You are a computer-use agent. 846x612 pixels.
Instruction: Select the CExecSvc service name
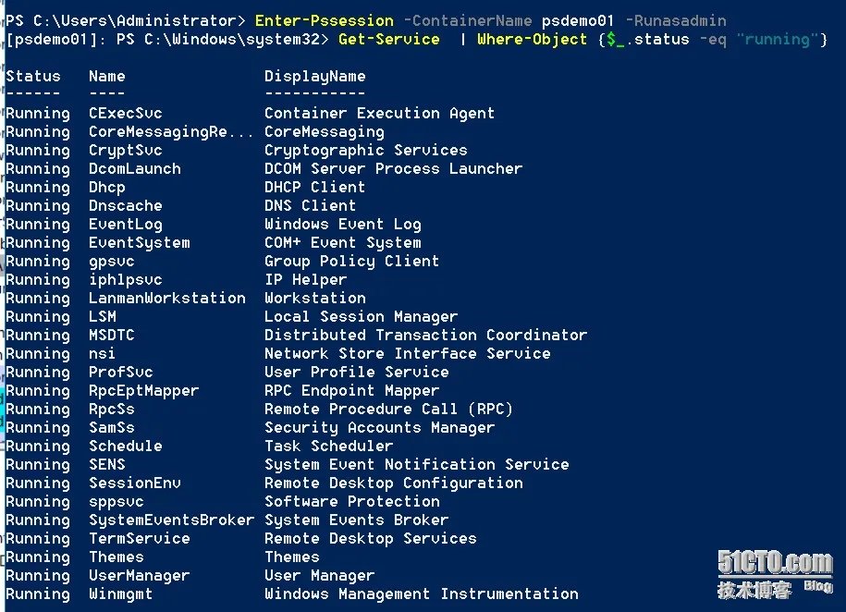coord(126,114)
